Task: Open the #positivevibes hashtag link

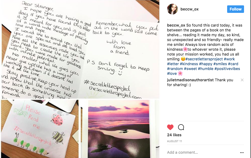Action: click(227, 69)
